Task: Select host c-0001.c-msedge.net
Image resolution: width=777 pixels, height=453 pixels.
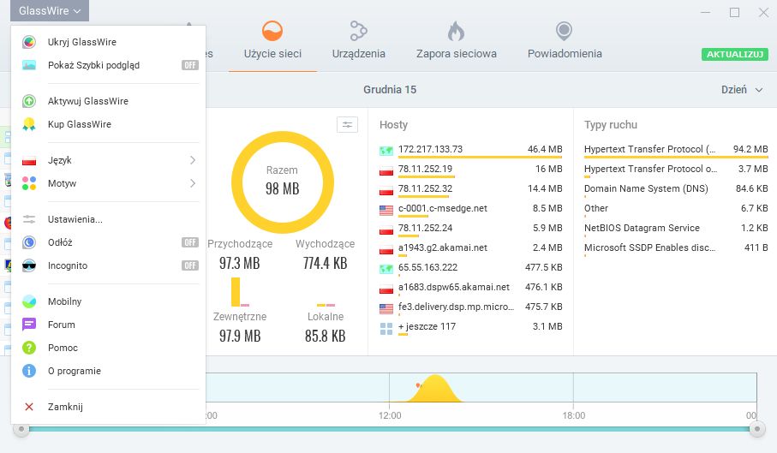Action: pos(471,208)
